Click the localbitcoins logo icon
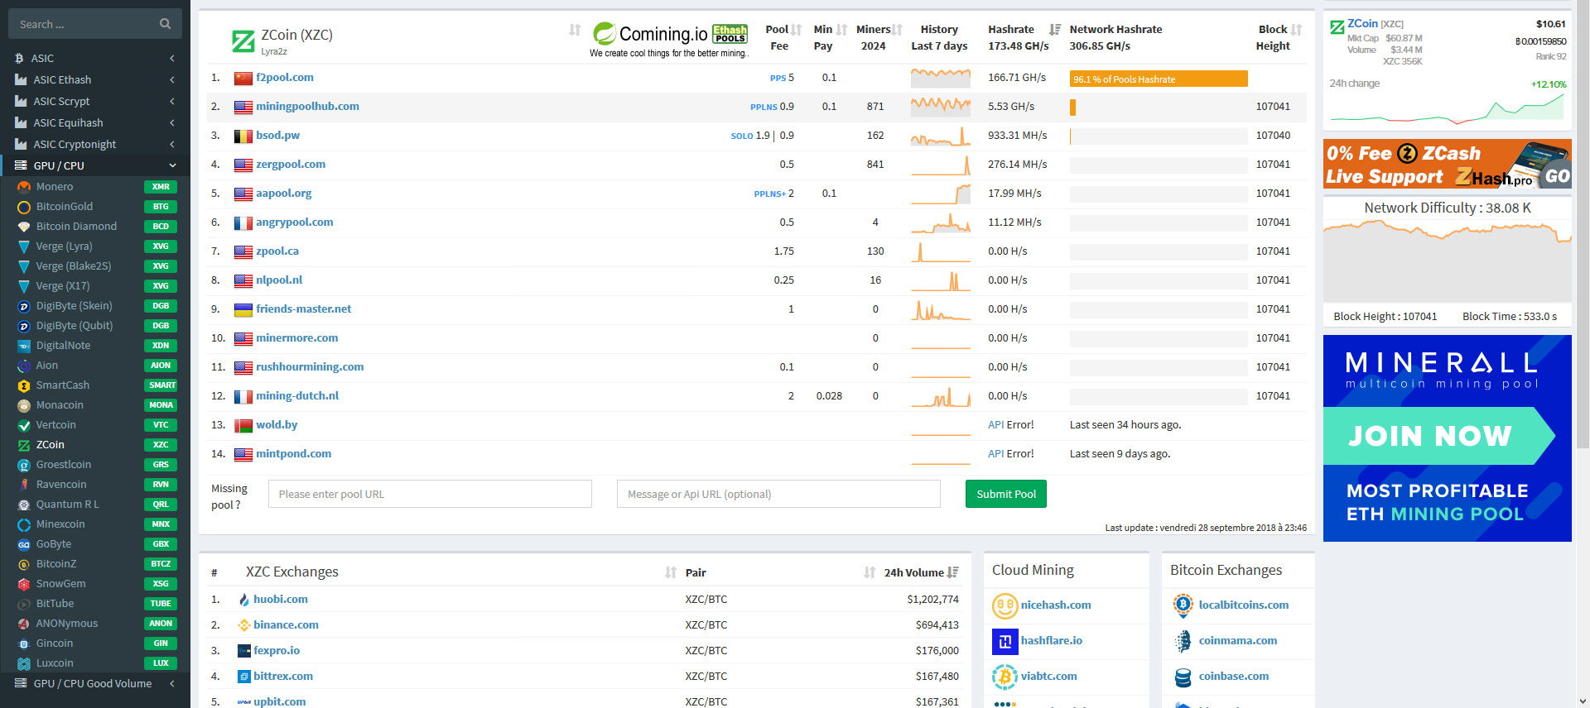1590x708 pixels. tap(1183, 605)
